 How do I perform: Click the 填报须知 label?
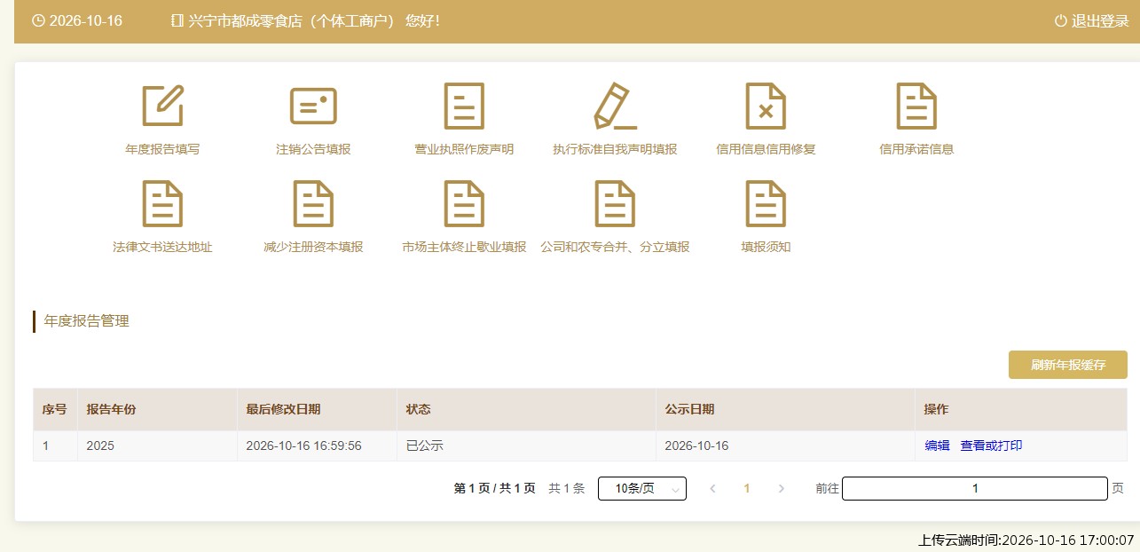click(766, 247)
